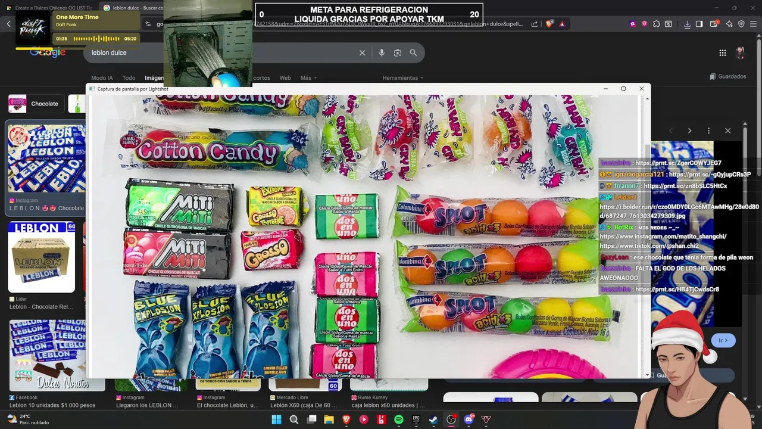Open Windows taskbar search
Screen dimensions: 762x429
(294, 419)
